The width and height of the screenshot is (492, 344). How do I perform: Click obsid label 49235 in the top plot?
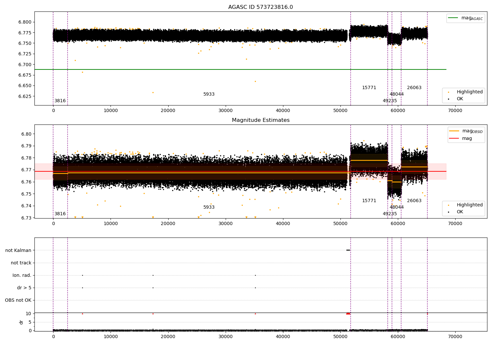[x=390, y=101]
